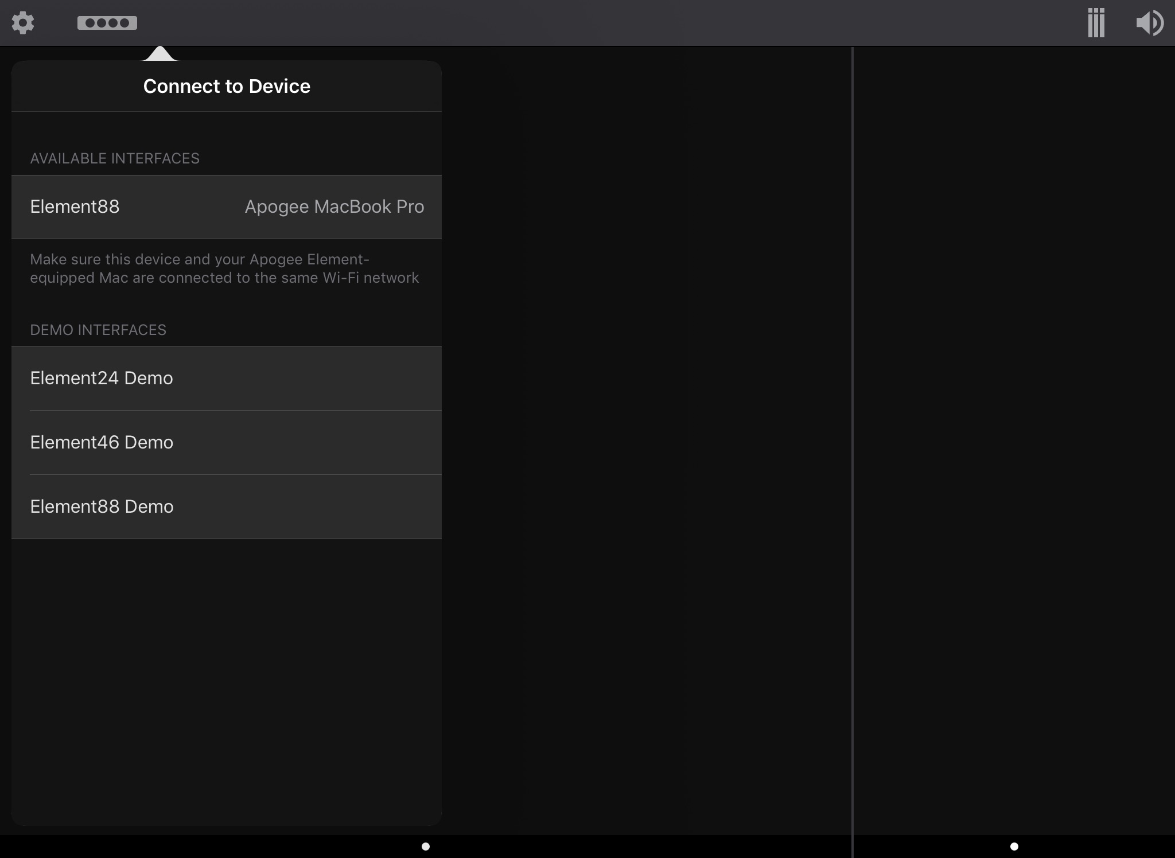Tap the right page indicator dot

coord(1014,847)
